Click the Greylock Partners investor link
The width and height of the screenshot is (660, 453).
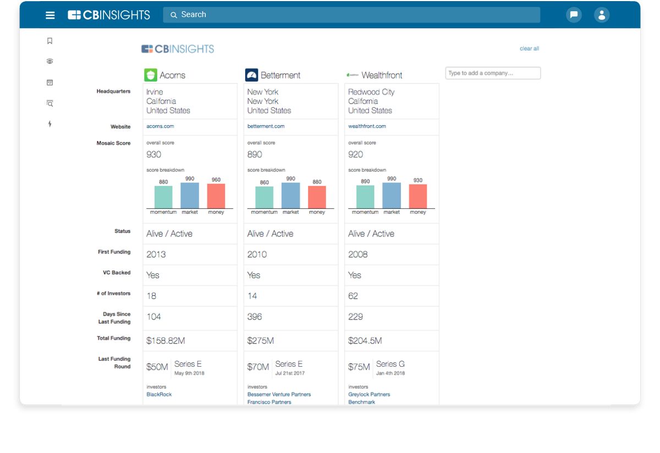tap(369, 395)
